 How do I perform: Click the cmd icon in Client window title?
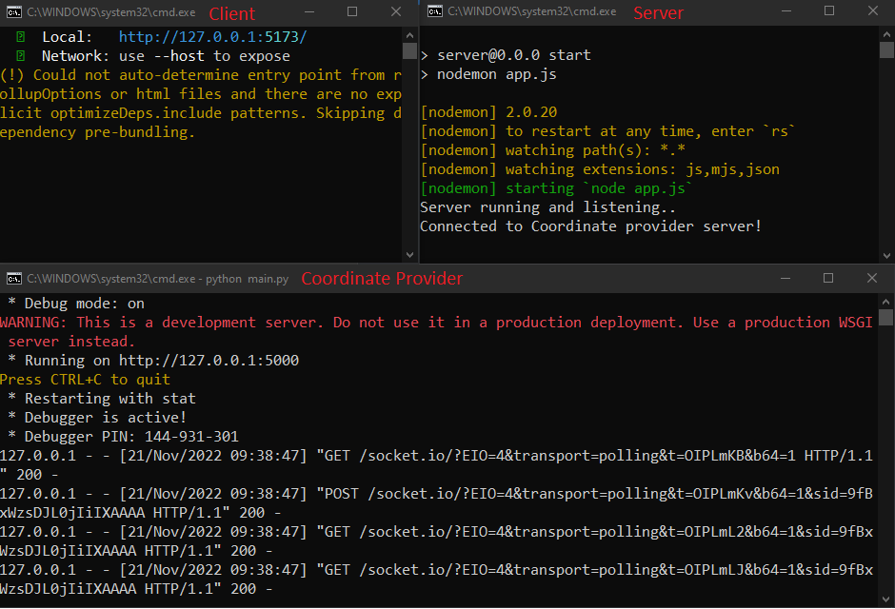(x=14, y=12)
